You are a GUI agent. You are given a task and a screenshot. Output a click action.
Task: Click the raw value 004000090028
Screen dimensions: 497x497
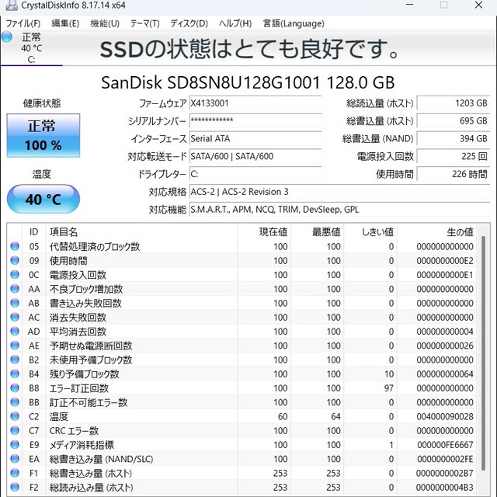445,416
